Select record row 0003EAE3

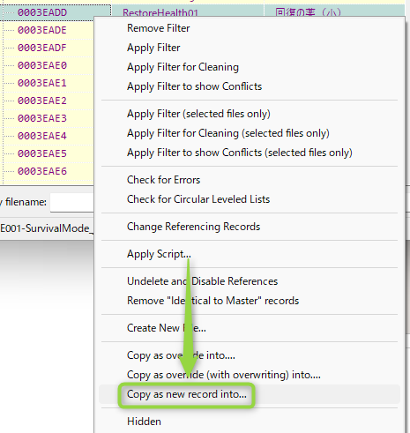point(42,118)
